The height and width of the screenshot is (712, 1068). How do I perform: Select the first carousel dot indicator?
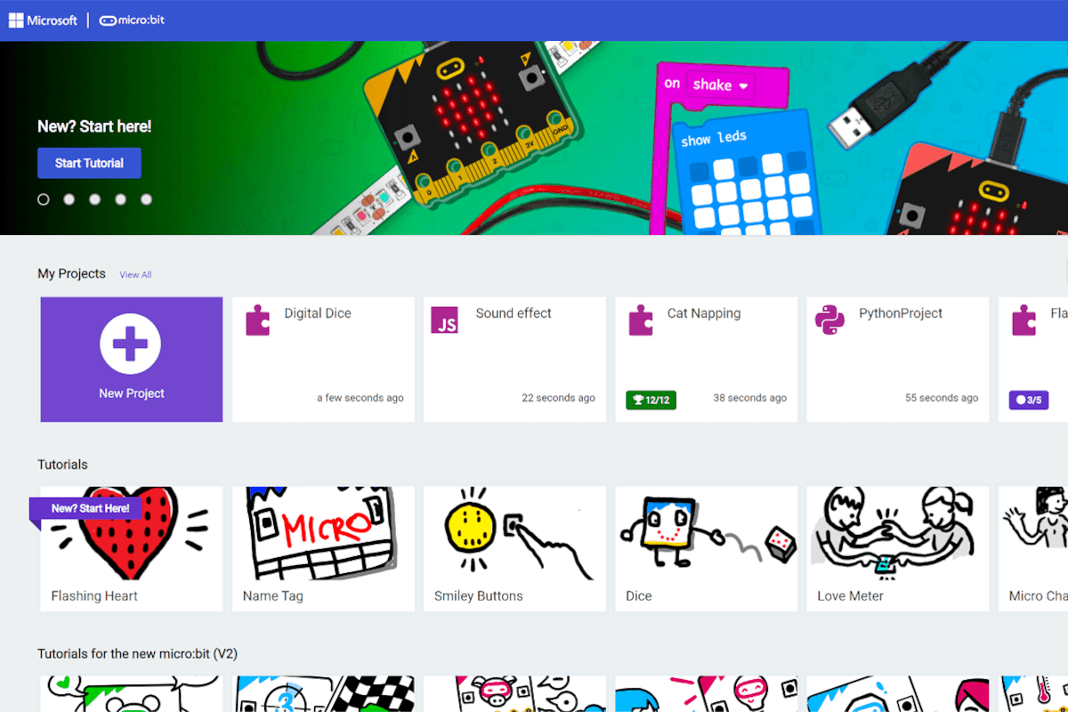tap(44, 199)
